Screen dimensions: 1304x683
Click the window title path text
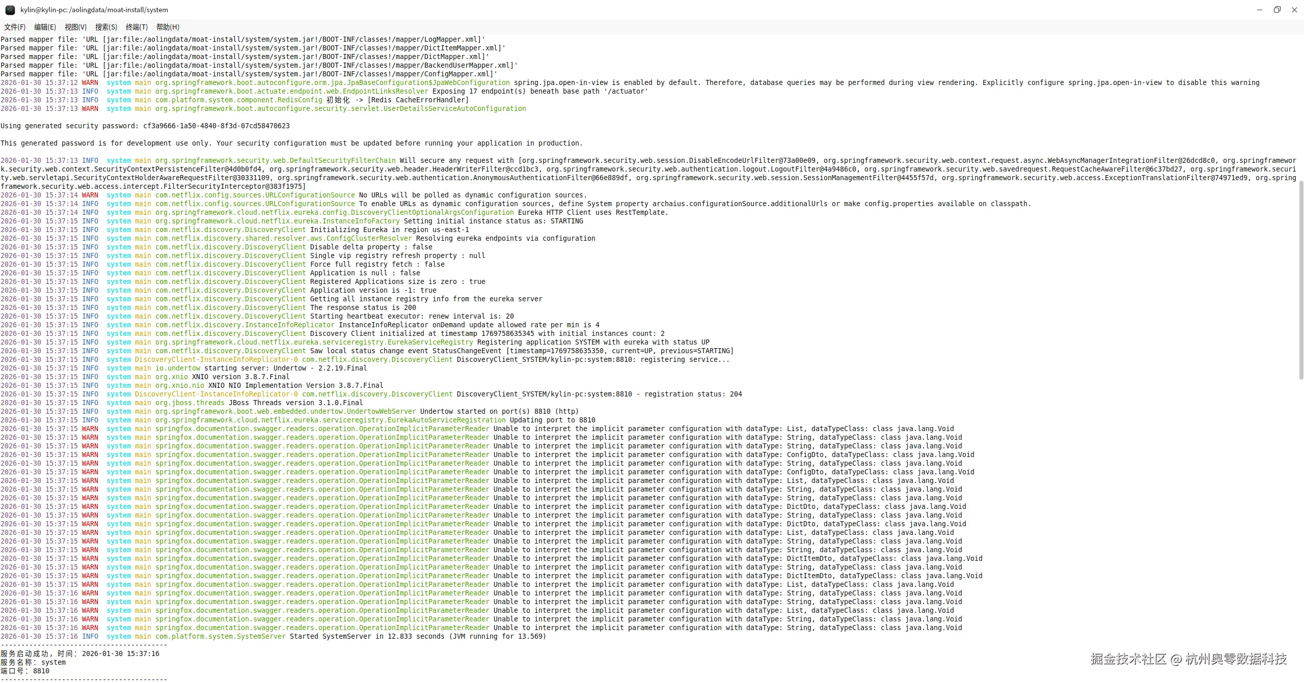(x=94, y=10)
